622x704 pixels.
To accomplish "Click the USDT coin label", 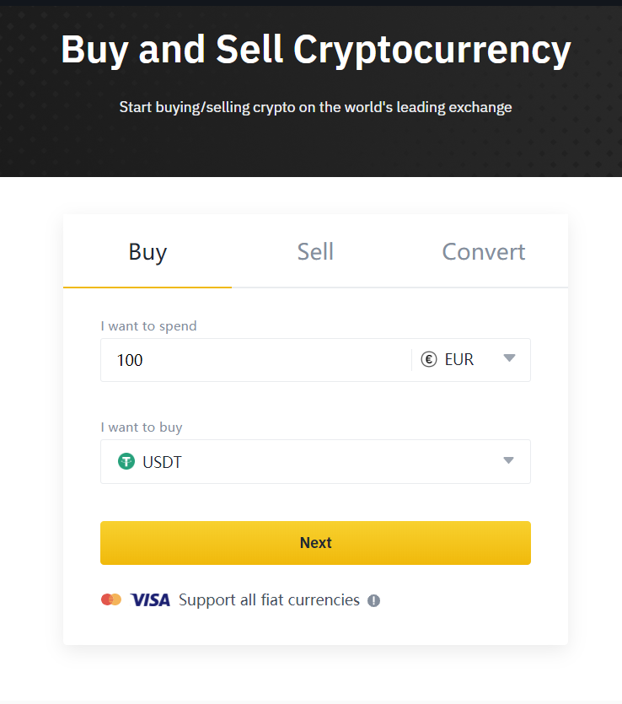I will 162,462.
